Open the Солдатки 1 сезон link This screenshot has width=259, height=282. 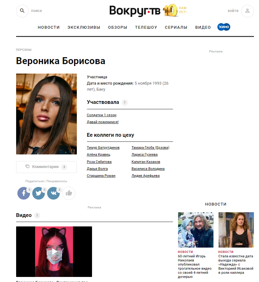pyautogui.click(x=102, y=115)
